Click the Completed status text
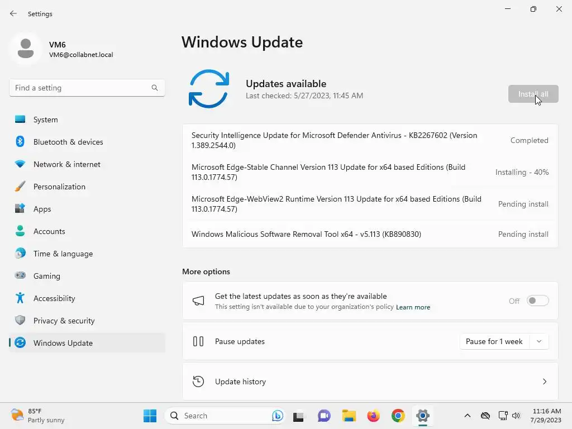Image resolution: width=572 pixels, height=429 pixels. click(530, 140)
